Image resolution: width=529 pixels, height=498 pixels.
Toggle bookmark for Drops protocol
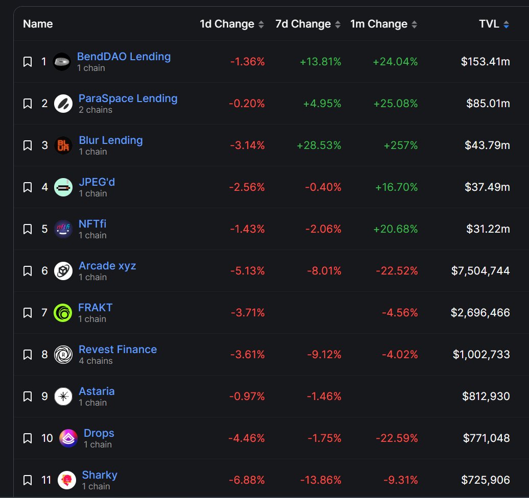[28, 438]
